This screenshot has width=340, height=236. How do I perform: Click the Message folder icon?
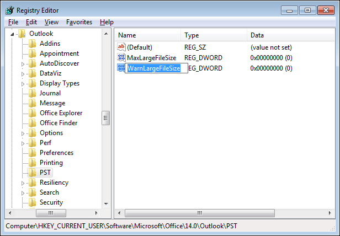33,103
